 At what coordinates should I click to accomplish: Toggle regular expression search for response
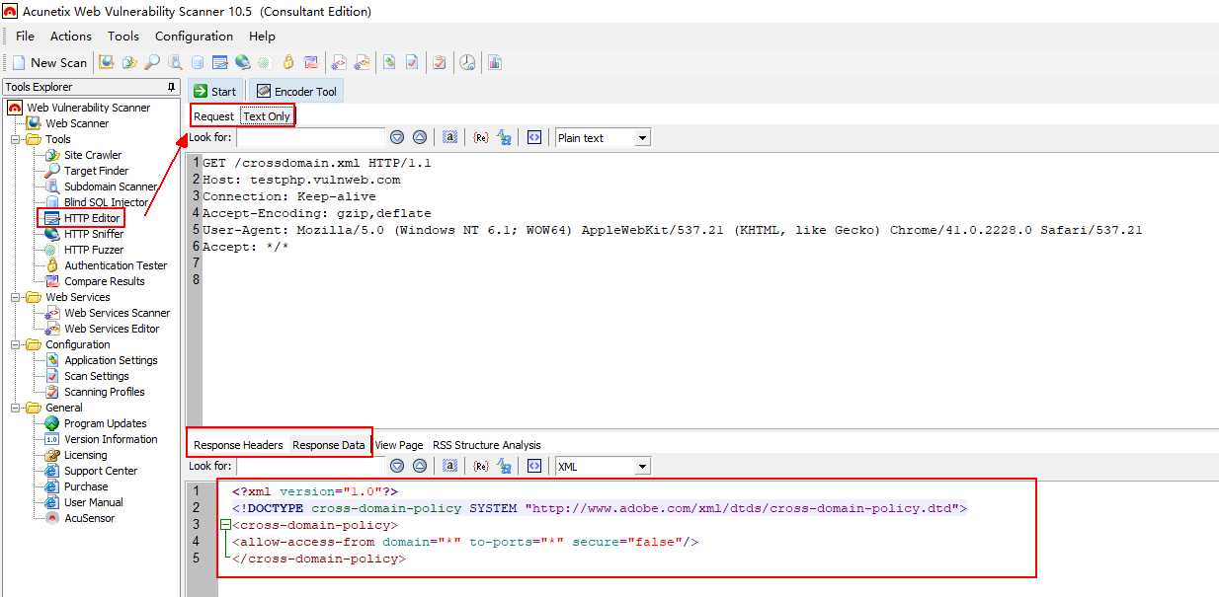click(x=481, y=466)
